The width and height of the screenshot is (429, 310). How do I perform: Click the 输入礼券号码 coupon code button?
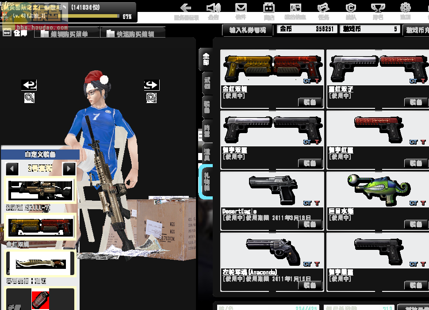pos(248,30)
